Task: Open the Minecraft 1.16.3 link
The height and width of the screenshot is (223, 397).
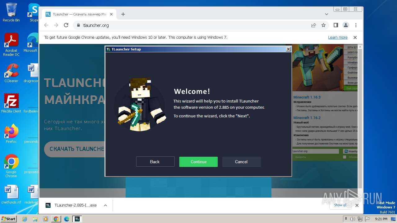Action: (x=307, y=97)
